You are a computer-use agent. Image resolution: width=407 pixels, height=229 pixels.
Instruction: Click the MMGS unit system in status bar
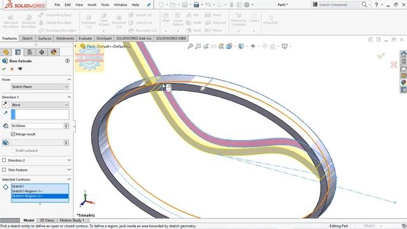369,226
